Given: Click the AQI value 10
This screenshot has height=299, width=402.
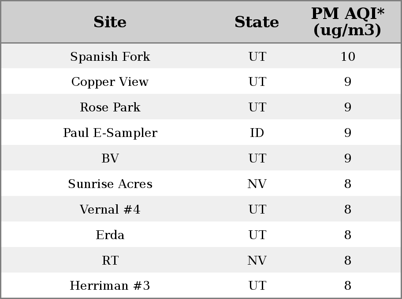Looking at the screenshot, I should tap(348, 57).
